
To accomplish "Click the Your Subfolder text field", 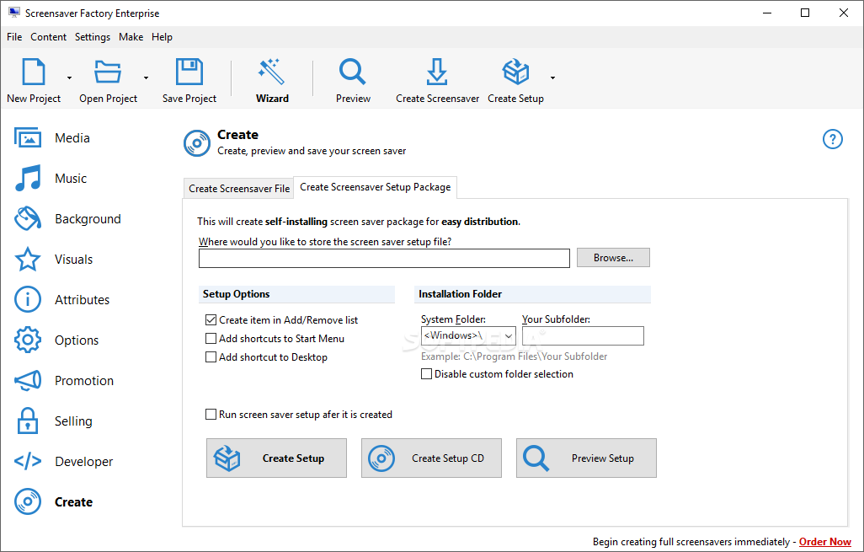I will tap(583, 335).
